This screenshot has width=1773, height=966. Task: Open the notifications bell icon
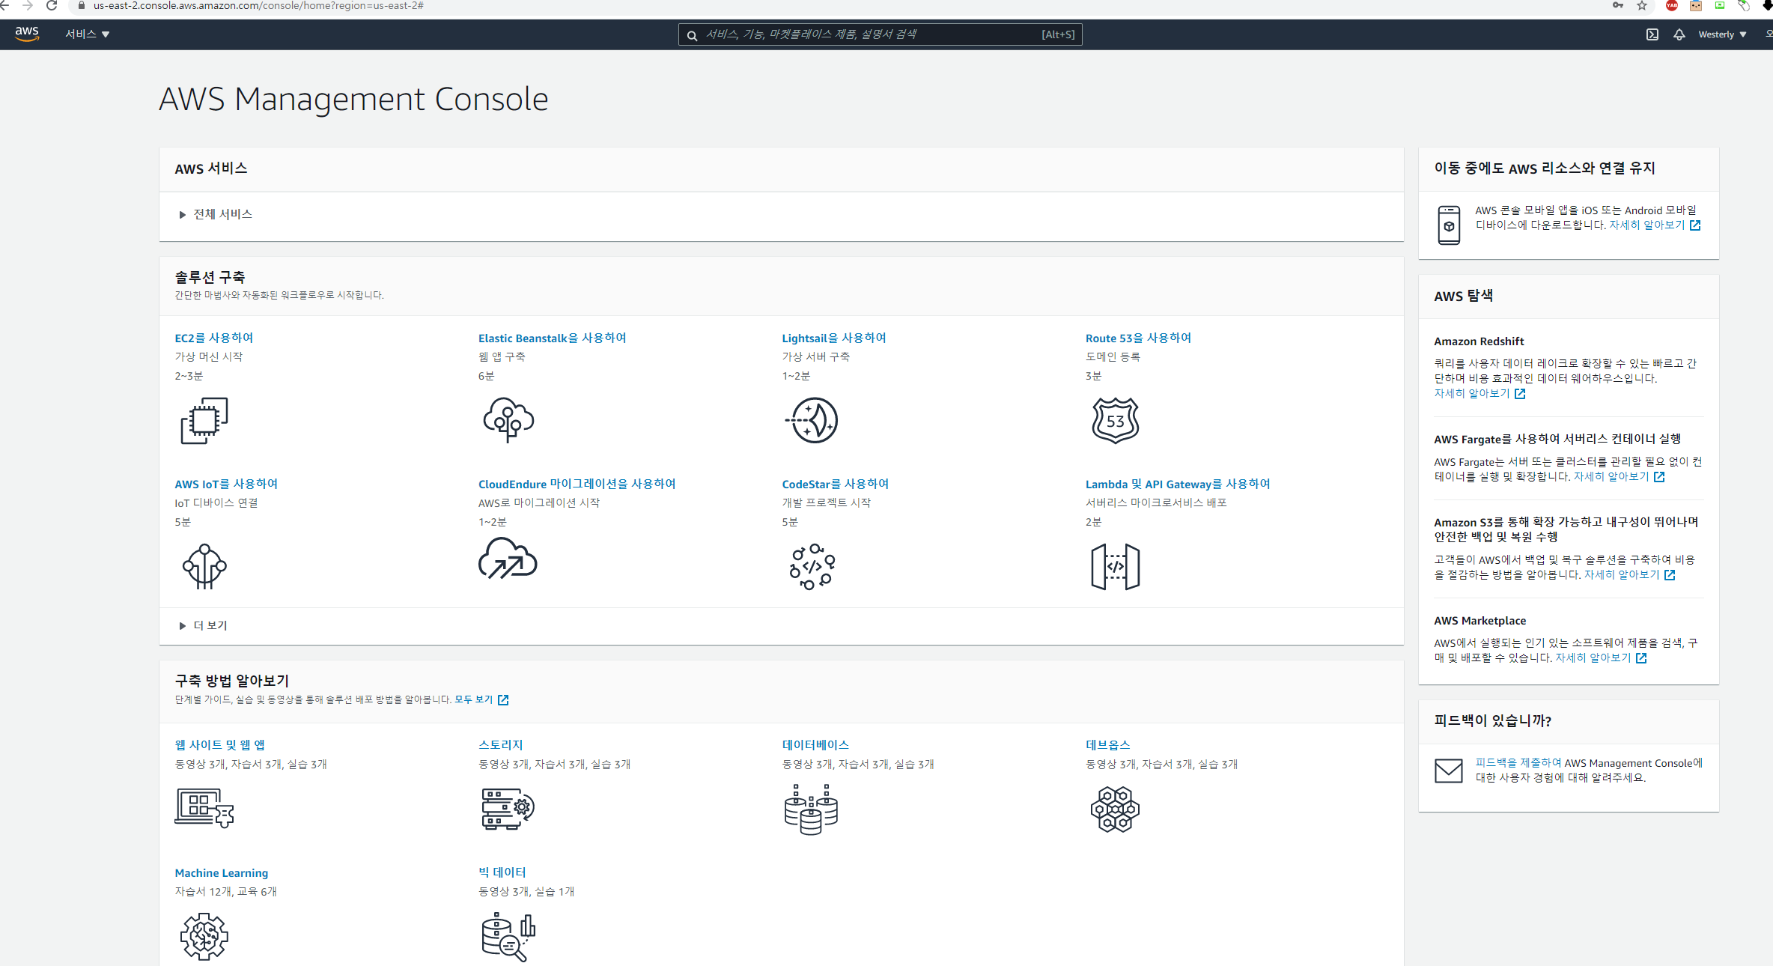tap(1679, 34)
